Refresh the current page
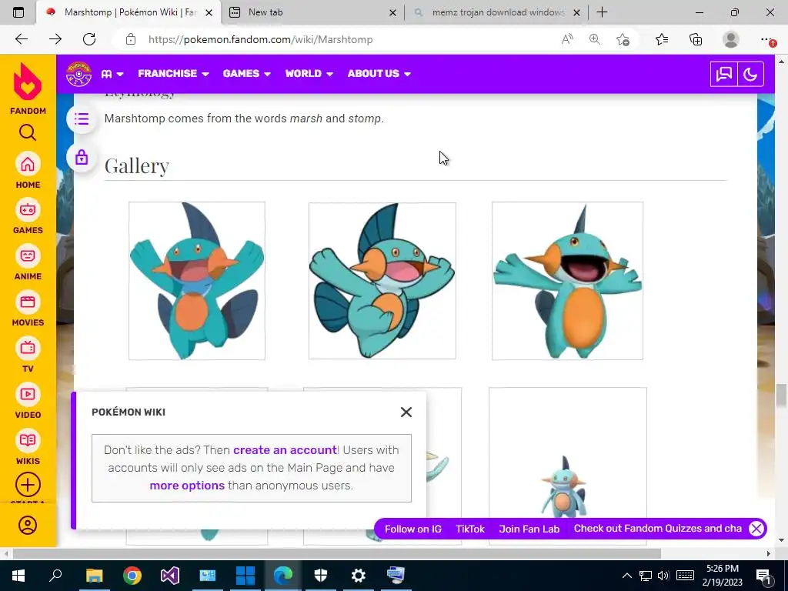 (x=89, y=39)
